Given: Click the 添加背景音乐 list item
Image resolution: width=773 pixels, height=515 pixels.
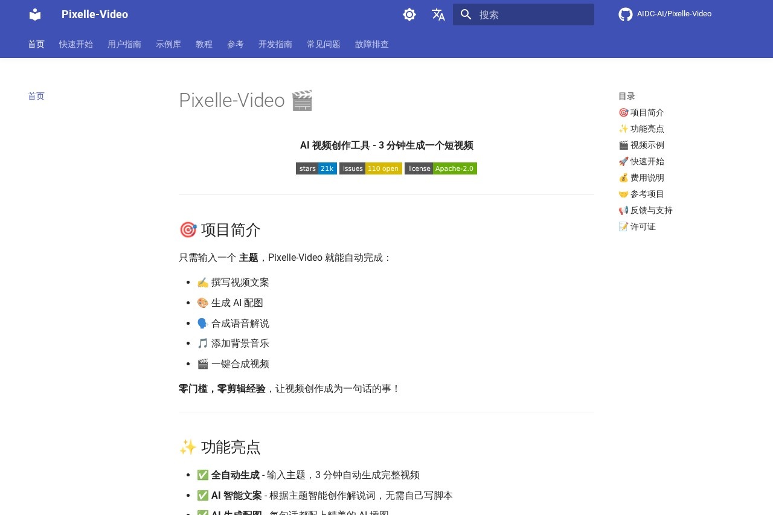Looking at the screenshot, I should [233, 343].
